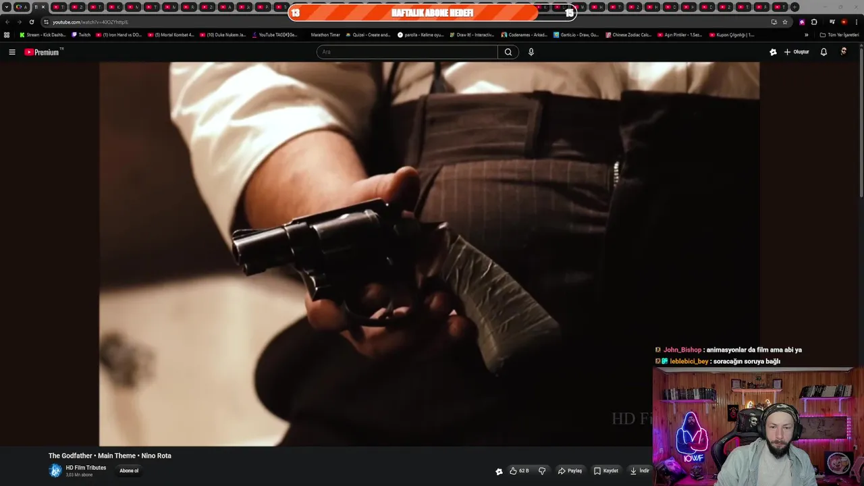Image resolution: width=864 pixels, height=486 pixels.
Task: Bookmark this page with star icon
Action: click(785, 22)
